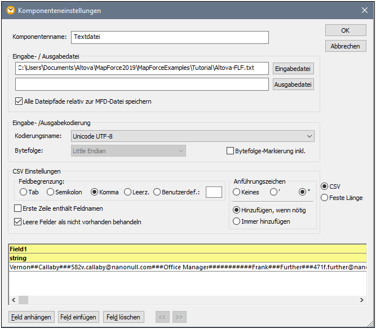Open the Kodierungsname dropdown

[193, 136]
